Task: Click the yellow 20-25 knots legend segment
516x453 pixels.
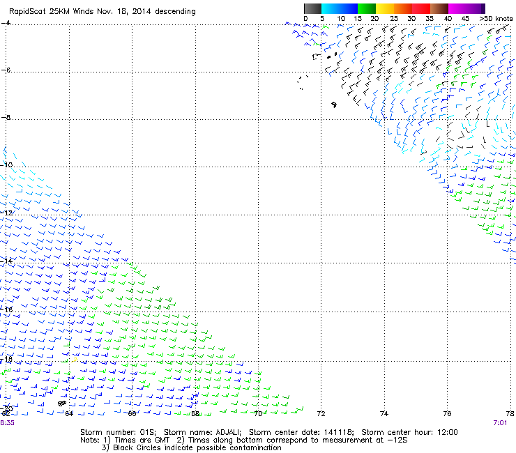Action: (385, 8)
